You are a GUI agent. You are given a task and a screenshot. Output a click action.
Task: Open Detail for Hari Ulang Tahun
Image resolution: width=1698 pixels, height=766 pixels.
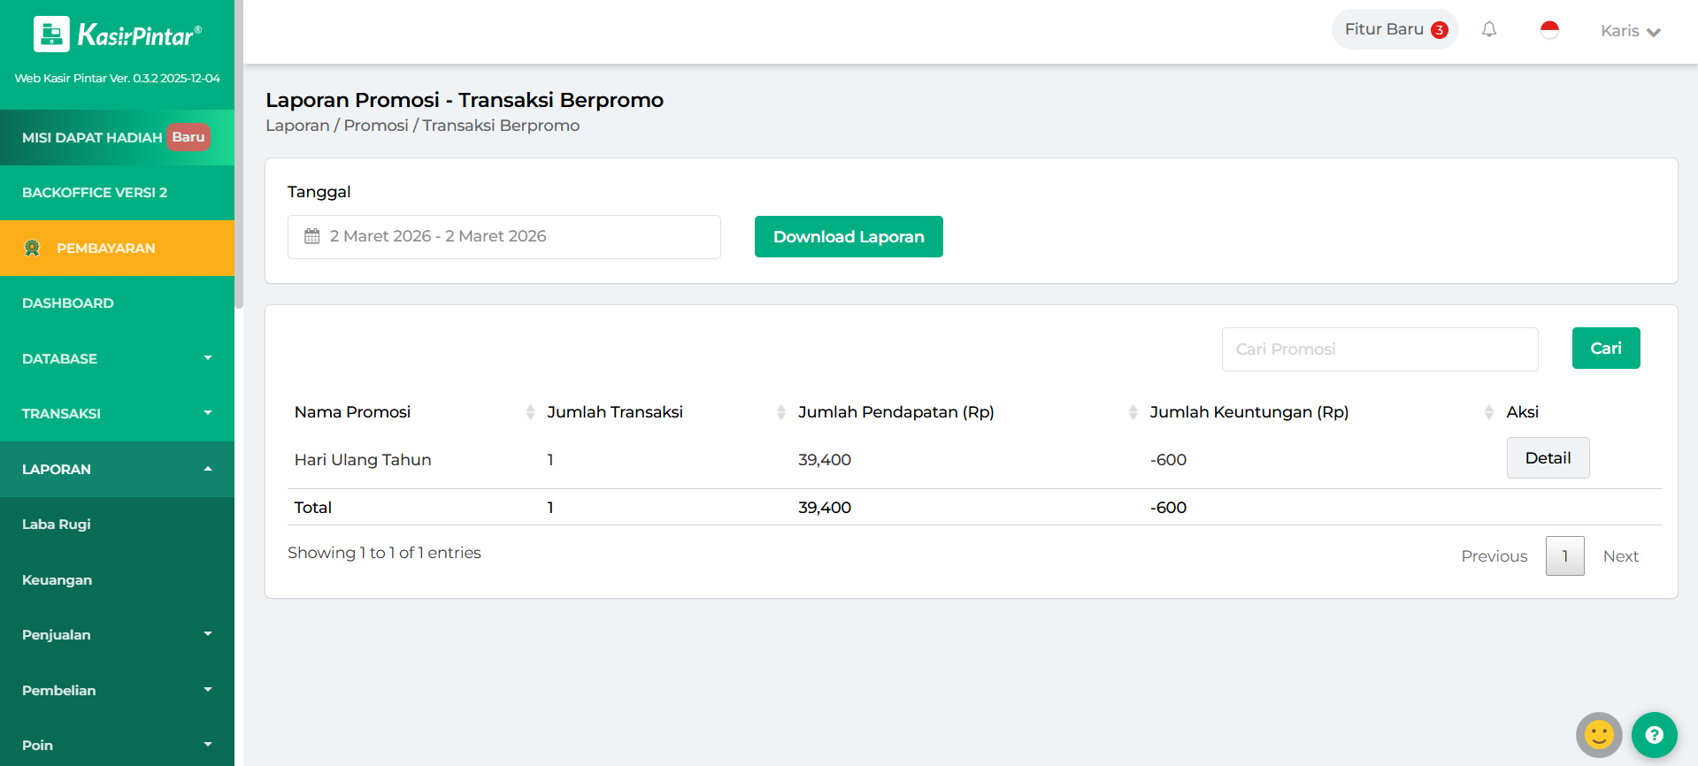[1548, 458]
